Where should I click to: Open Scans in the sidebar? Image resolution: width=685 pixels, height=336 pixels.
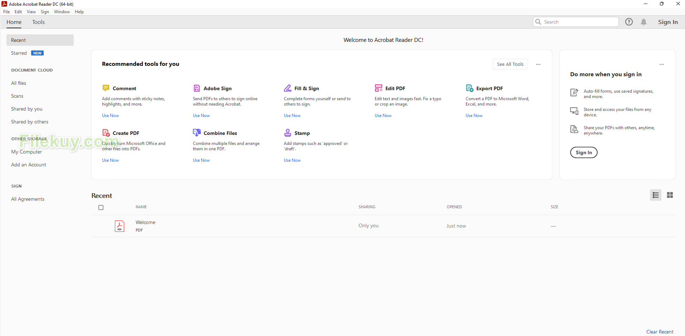[x=17, y=96]
